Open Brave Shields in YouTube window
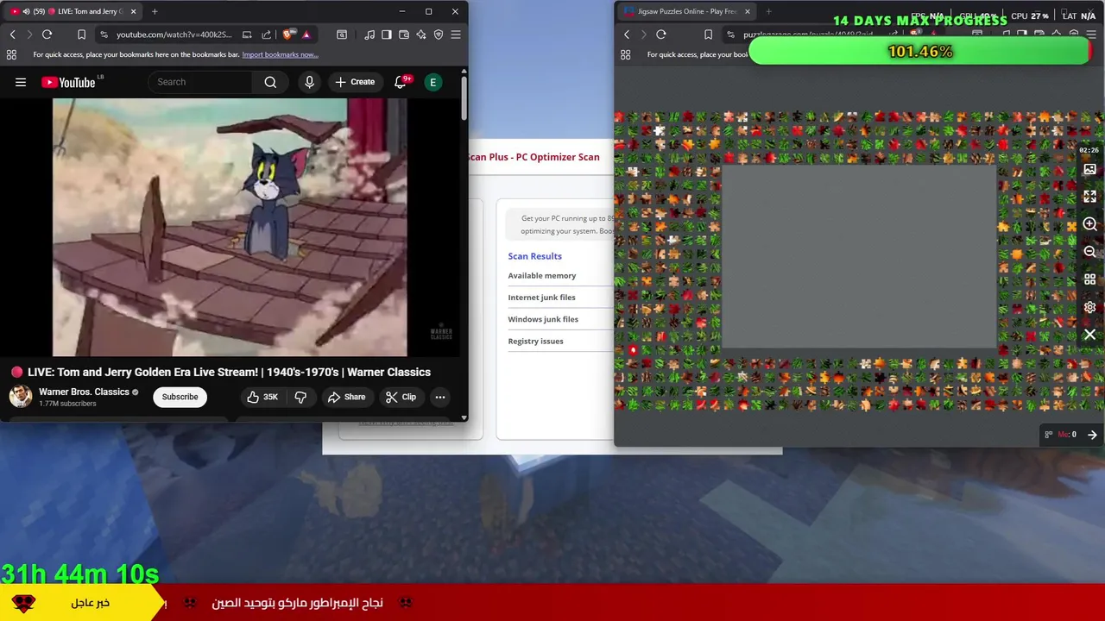 coord(288,34)
